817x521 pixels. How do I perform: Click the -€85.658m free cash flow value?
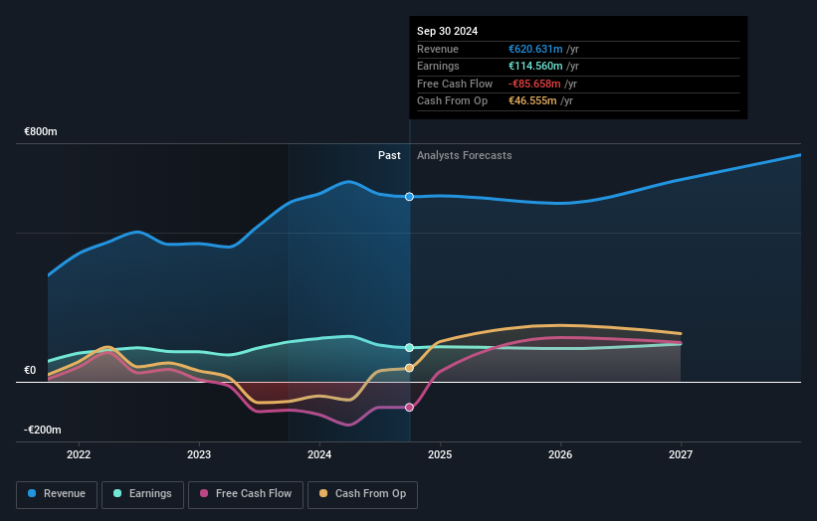click(534, 84)
